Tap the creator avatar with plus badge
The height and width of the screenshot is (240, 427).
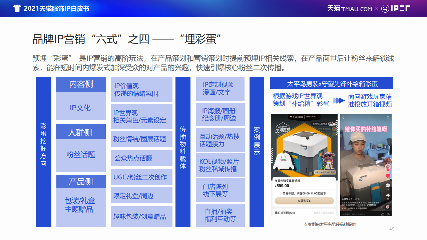[388, 167]
